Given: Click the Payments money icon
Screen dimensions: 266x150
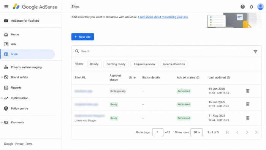Looking at the screenshot, I should point(6,122).
